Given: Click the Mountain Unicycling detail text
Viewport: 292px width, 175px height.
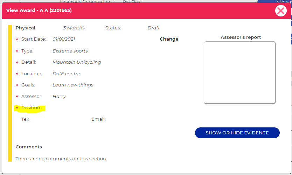Looking at the screenshot, I should [77, 62].
